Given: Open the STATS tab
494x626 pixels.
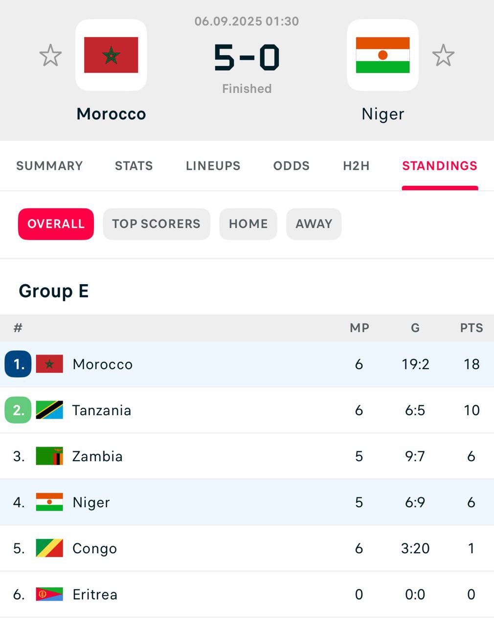Looking at the screenshot, I should click(134, 166).
